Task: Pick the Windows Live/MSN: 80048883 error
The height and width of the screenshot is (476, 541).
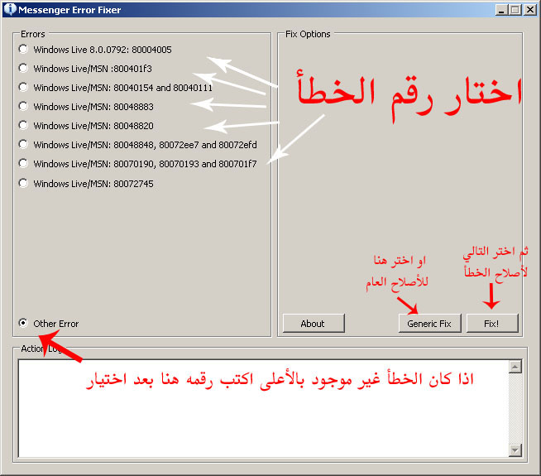Action: pyautogui.click(x=23, y=107)
